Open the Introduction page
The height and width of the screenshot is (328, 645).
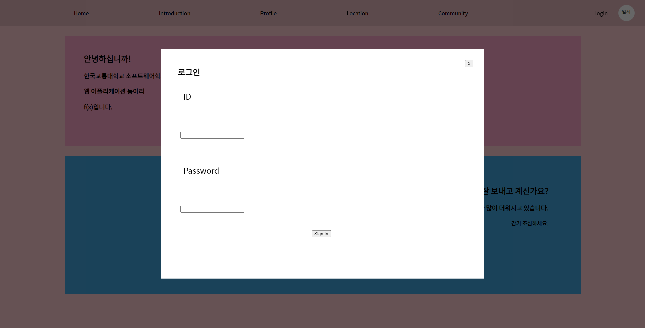[174, 13]
